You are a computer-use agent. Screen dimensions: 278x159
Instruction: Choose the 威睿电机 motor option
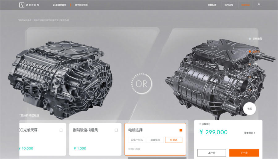tap(155, 140)
